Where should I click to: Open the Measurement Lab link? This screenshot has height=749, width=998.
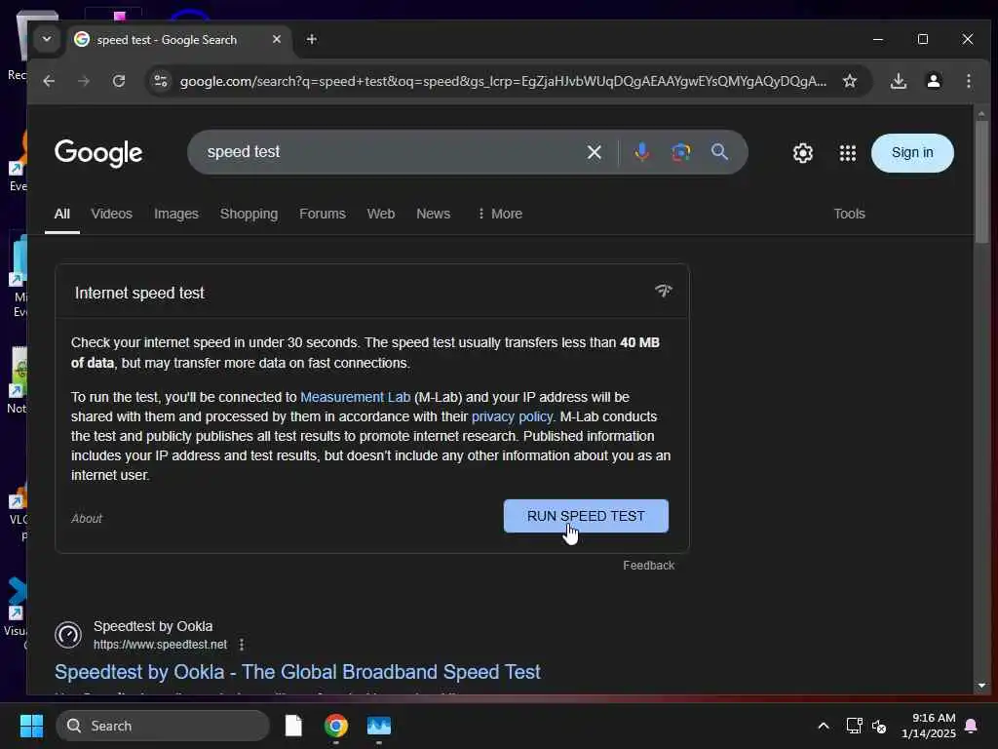355,397
